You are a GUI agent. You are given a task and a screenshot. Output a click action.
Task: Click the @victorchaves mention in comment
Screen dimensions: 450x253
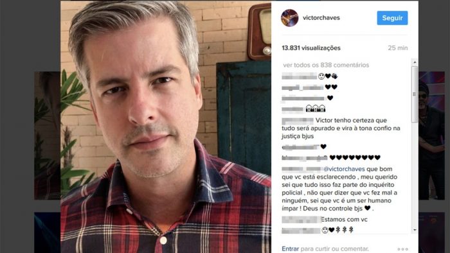[344, 169]
